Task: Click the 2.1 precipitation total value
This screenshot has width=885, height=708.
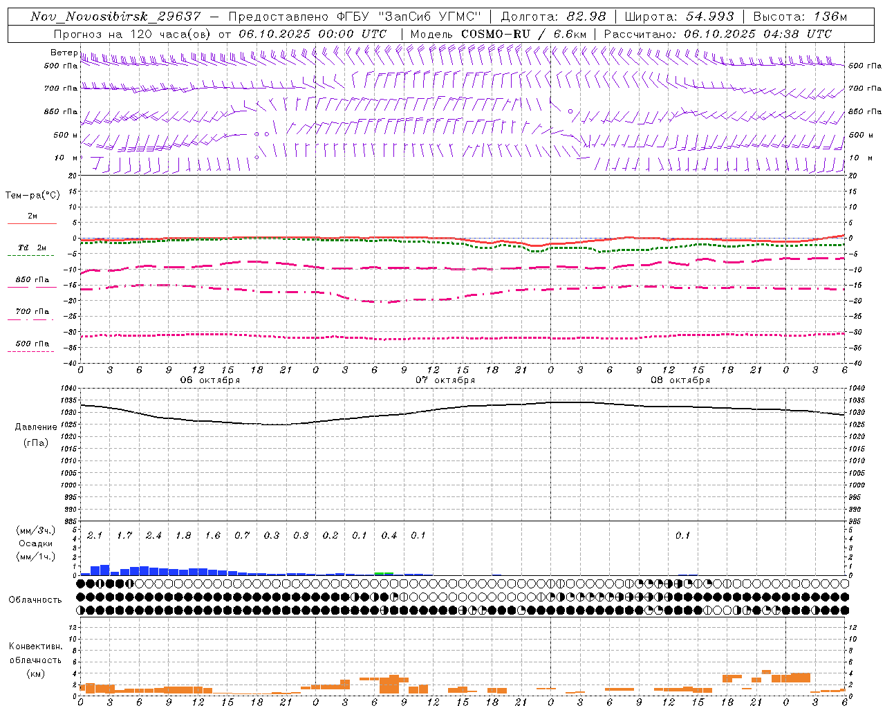Action: [95, 535]
